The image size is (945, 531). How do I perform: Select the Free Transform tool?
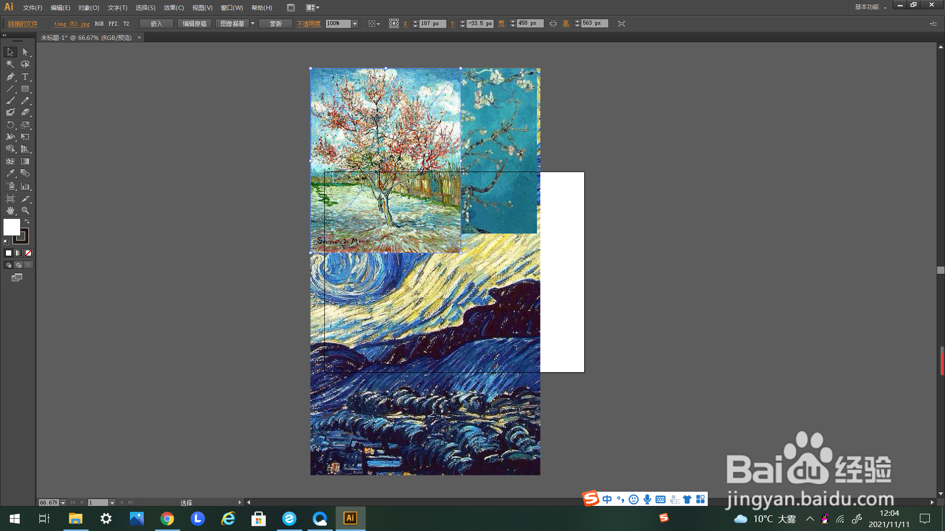[25, 137]
